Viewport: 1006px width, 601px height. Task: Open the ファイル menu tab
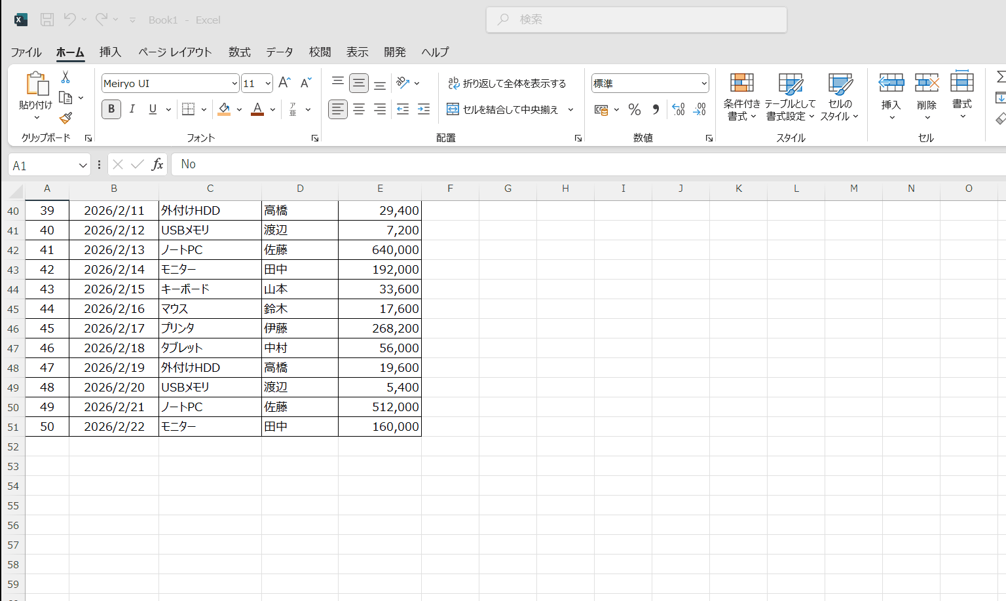click(x=26, y=52)
